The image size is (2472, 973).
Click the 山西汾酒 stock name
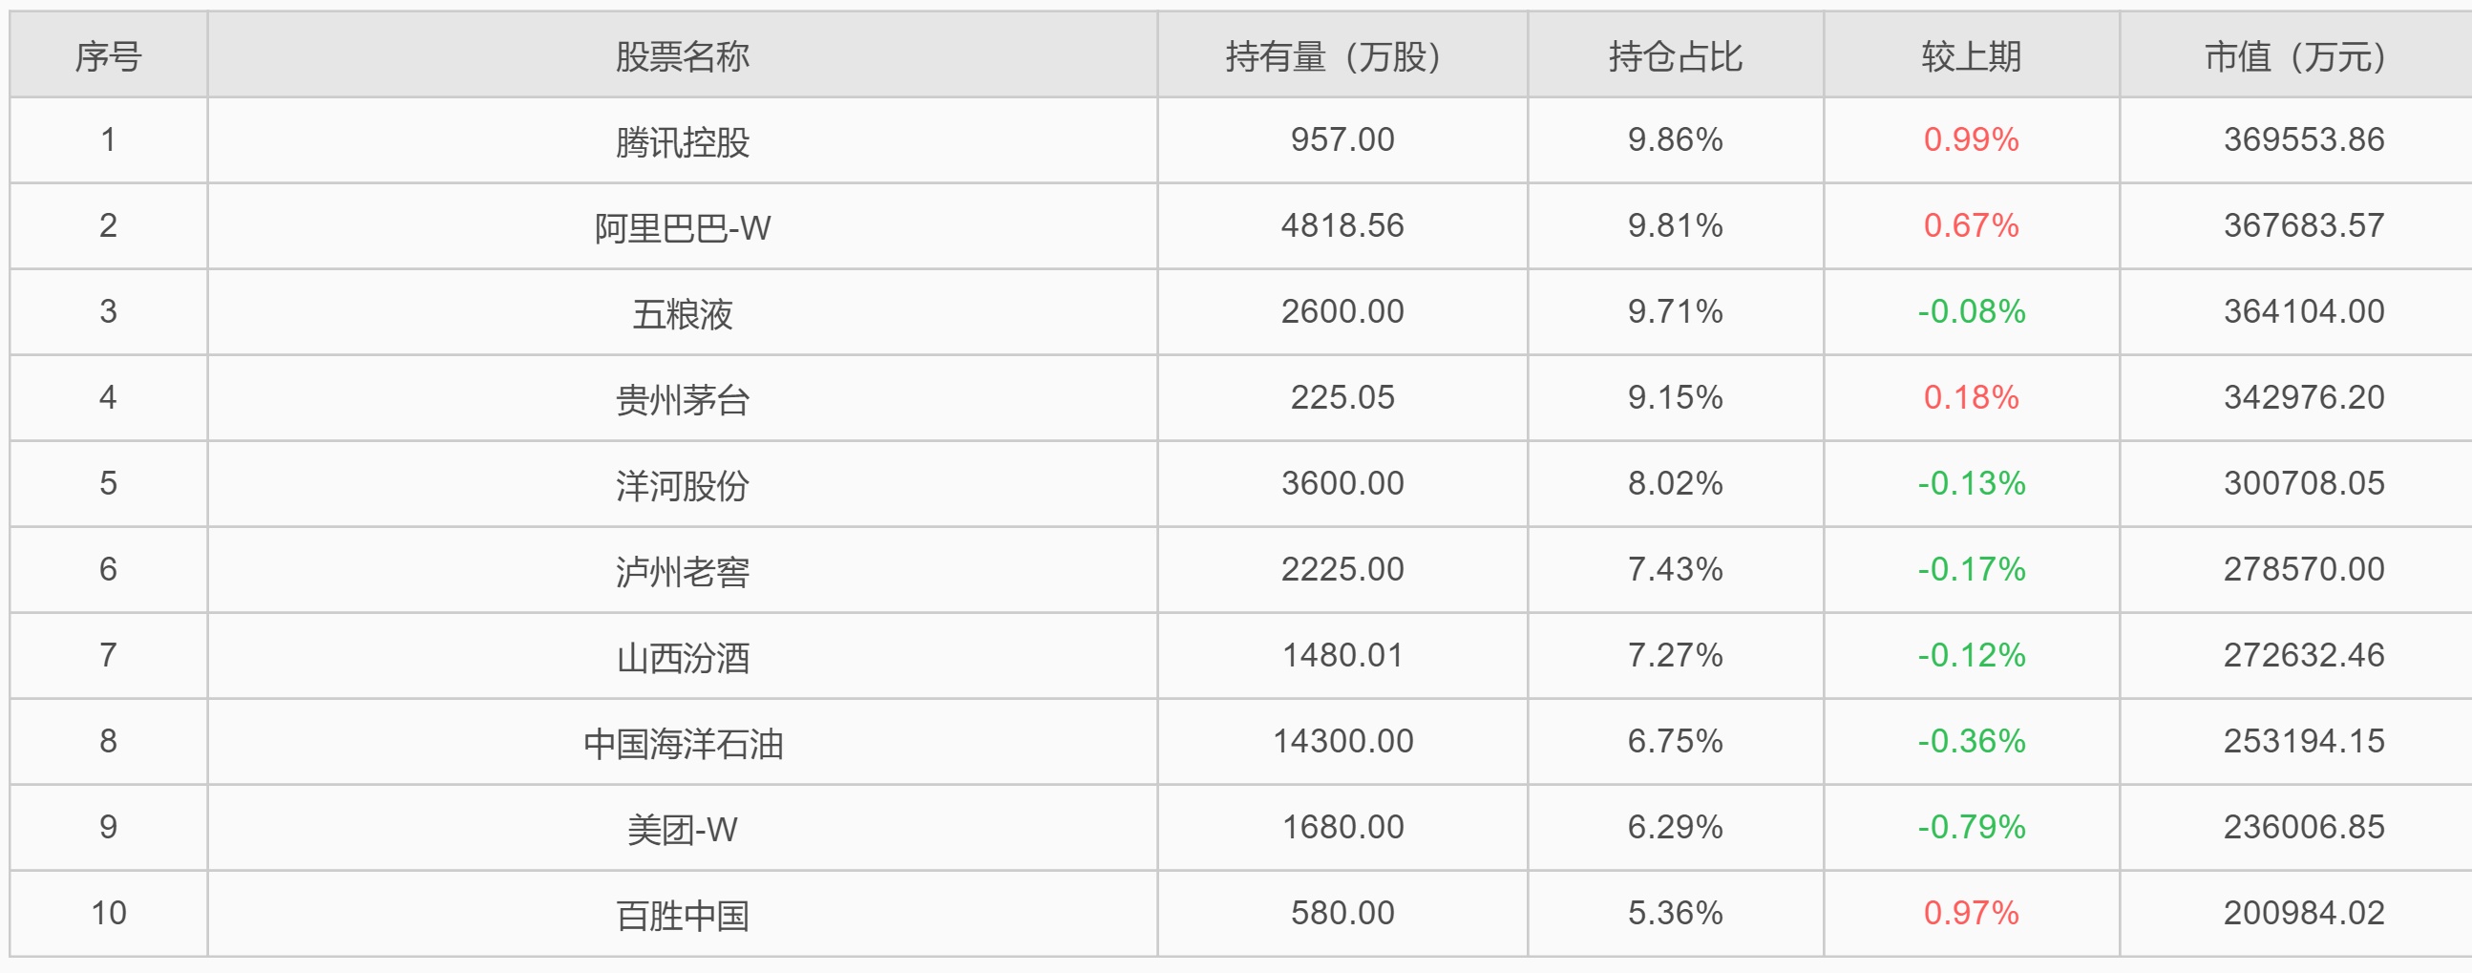pos(683,657)
